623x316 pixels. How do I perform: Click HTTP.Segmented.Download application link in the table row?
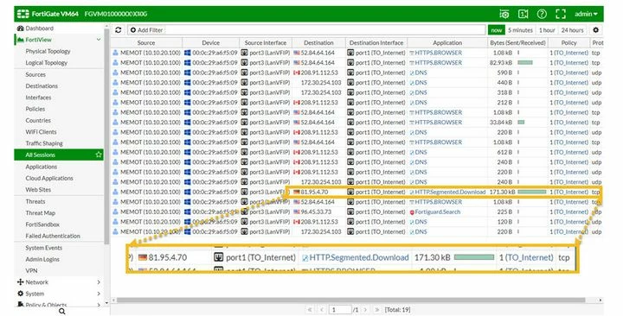[x=450, y=192]
